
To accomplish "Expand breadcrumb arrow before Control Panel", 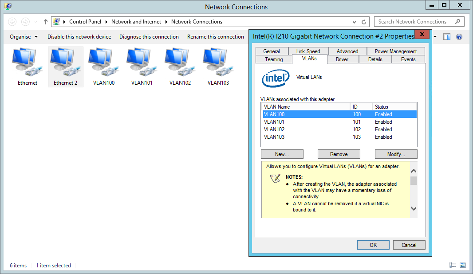I will pyautogui.click(x=64, y=22).
